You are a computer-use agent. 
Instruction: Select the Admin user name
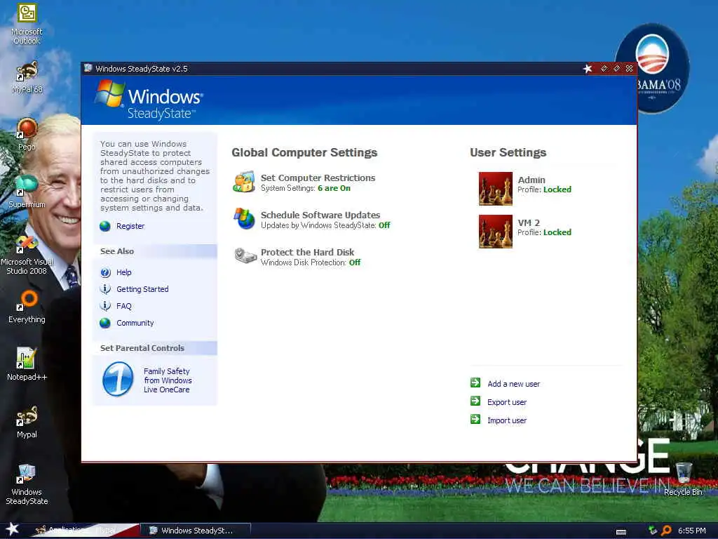tap(531, 180)
